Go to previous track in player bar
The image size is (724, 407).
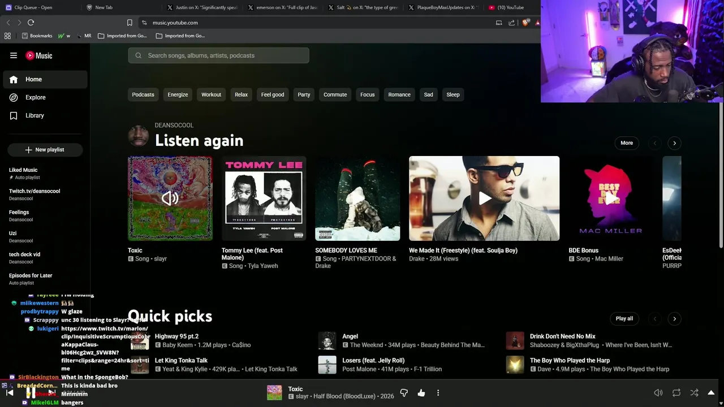pos(10,393)
